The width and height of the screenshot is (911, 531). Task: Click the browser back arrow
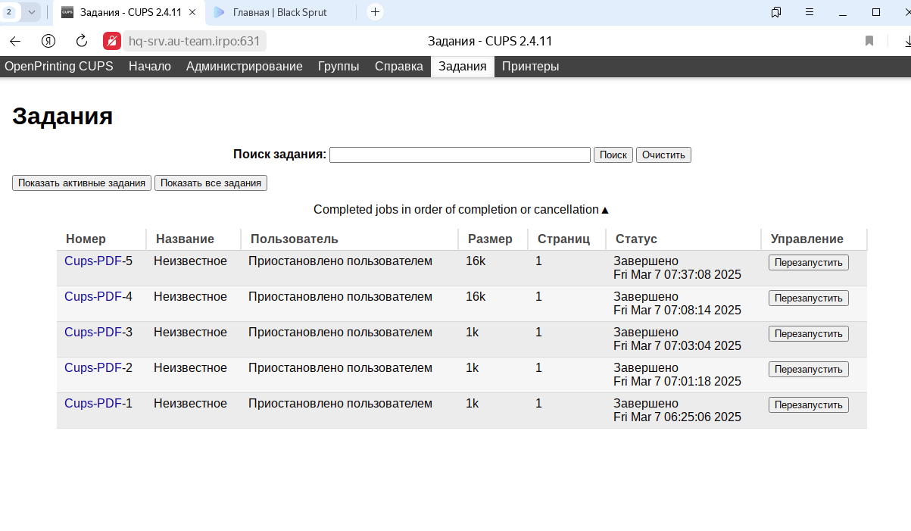click(15, 41)
